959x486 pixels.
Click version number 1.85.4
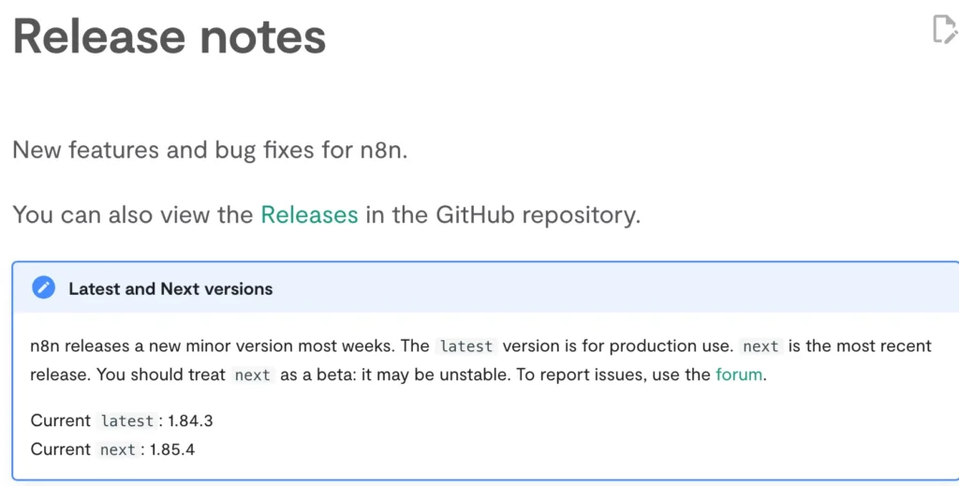[x=172, y=449]
